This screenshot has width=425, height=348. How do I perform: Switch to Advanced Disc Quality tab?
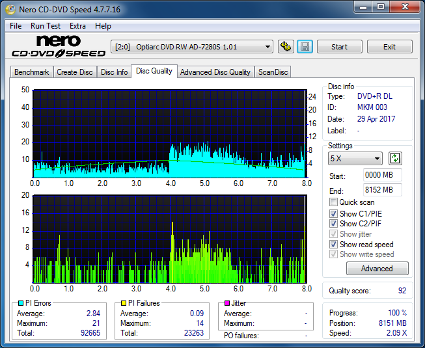pyautogui.click(x=215, y=72)
